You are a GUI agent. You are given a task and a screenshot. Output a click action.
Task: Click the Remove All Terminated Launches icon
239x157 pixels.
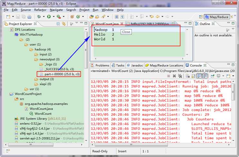(x=180, y=76)
